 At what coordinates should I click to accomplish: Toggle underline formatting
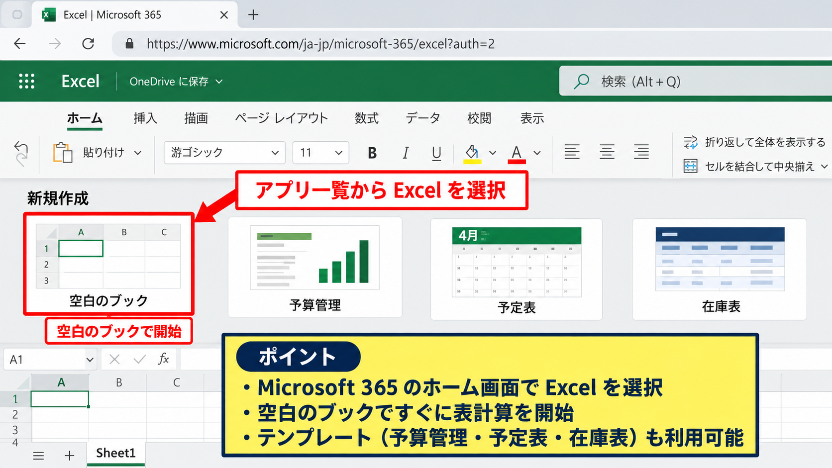point(436,153)
